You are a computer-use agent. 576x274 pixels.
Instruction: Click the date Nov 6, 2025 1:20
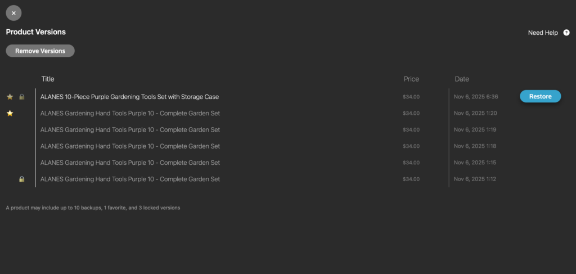point(476,113)
